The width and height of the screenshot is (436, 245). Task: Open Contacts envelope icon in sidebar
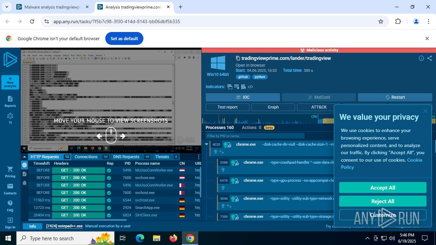pyautogui.click(x=10, y=189)
